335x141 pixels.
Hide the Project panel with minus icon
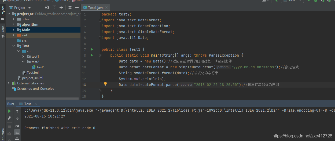pyautogui.click(x=76, y=8)
